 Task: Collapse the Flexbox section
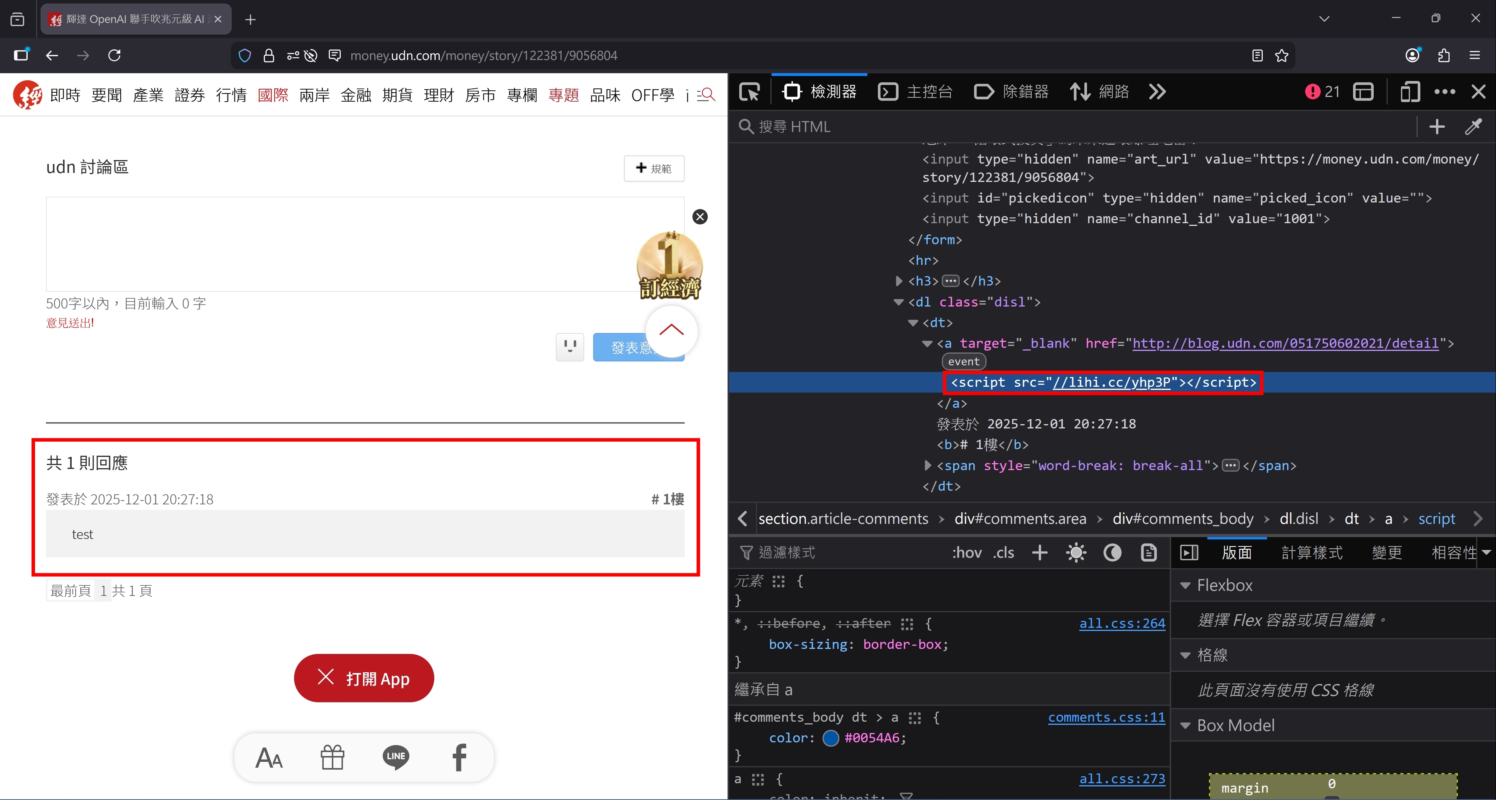(1185, 585)
